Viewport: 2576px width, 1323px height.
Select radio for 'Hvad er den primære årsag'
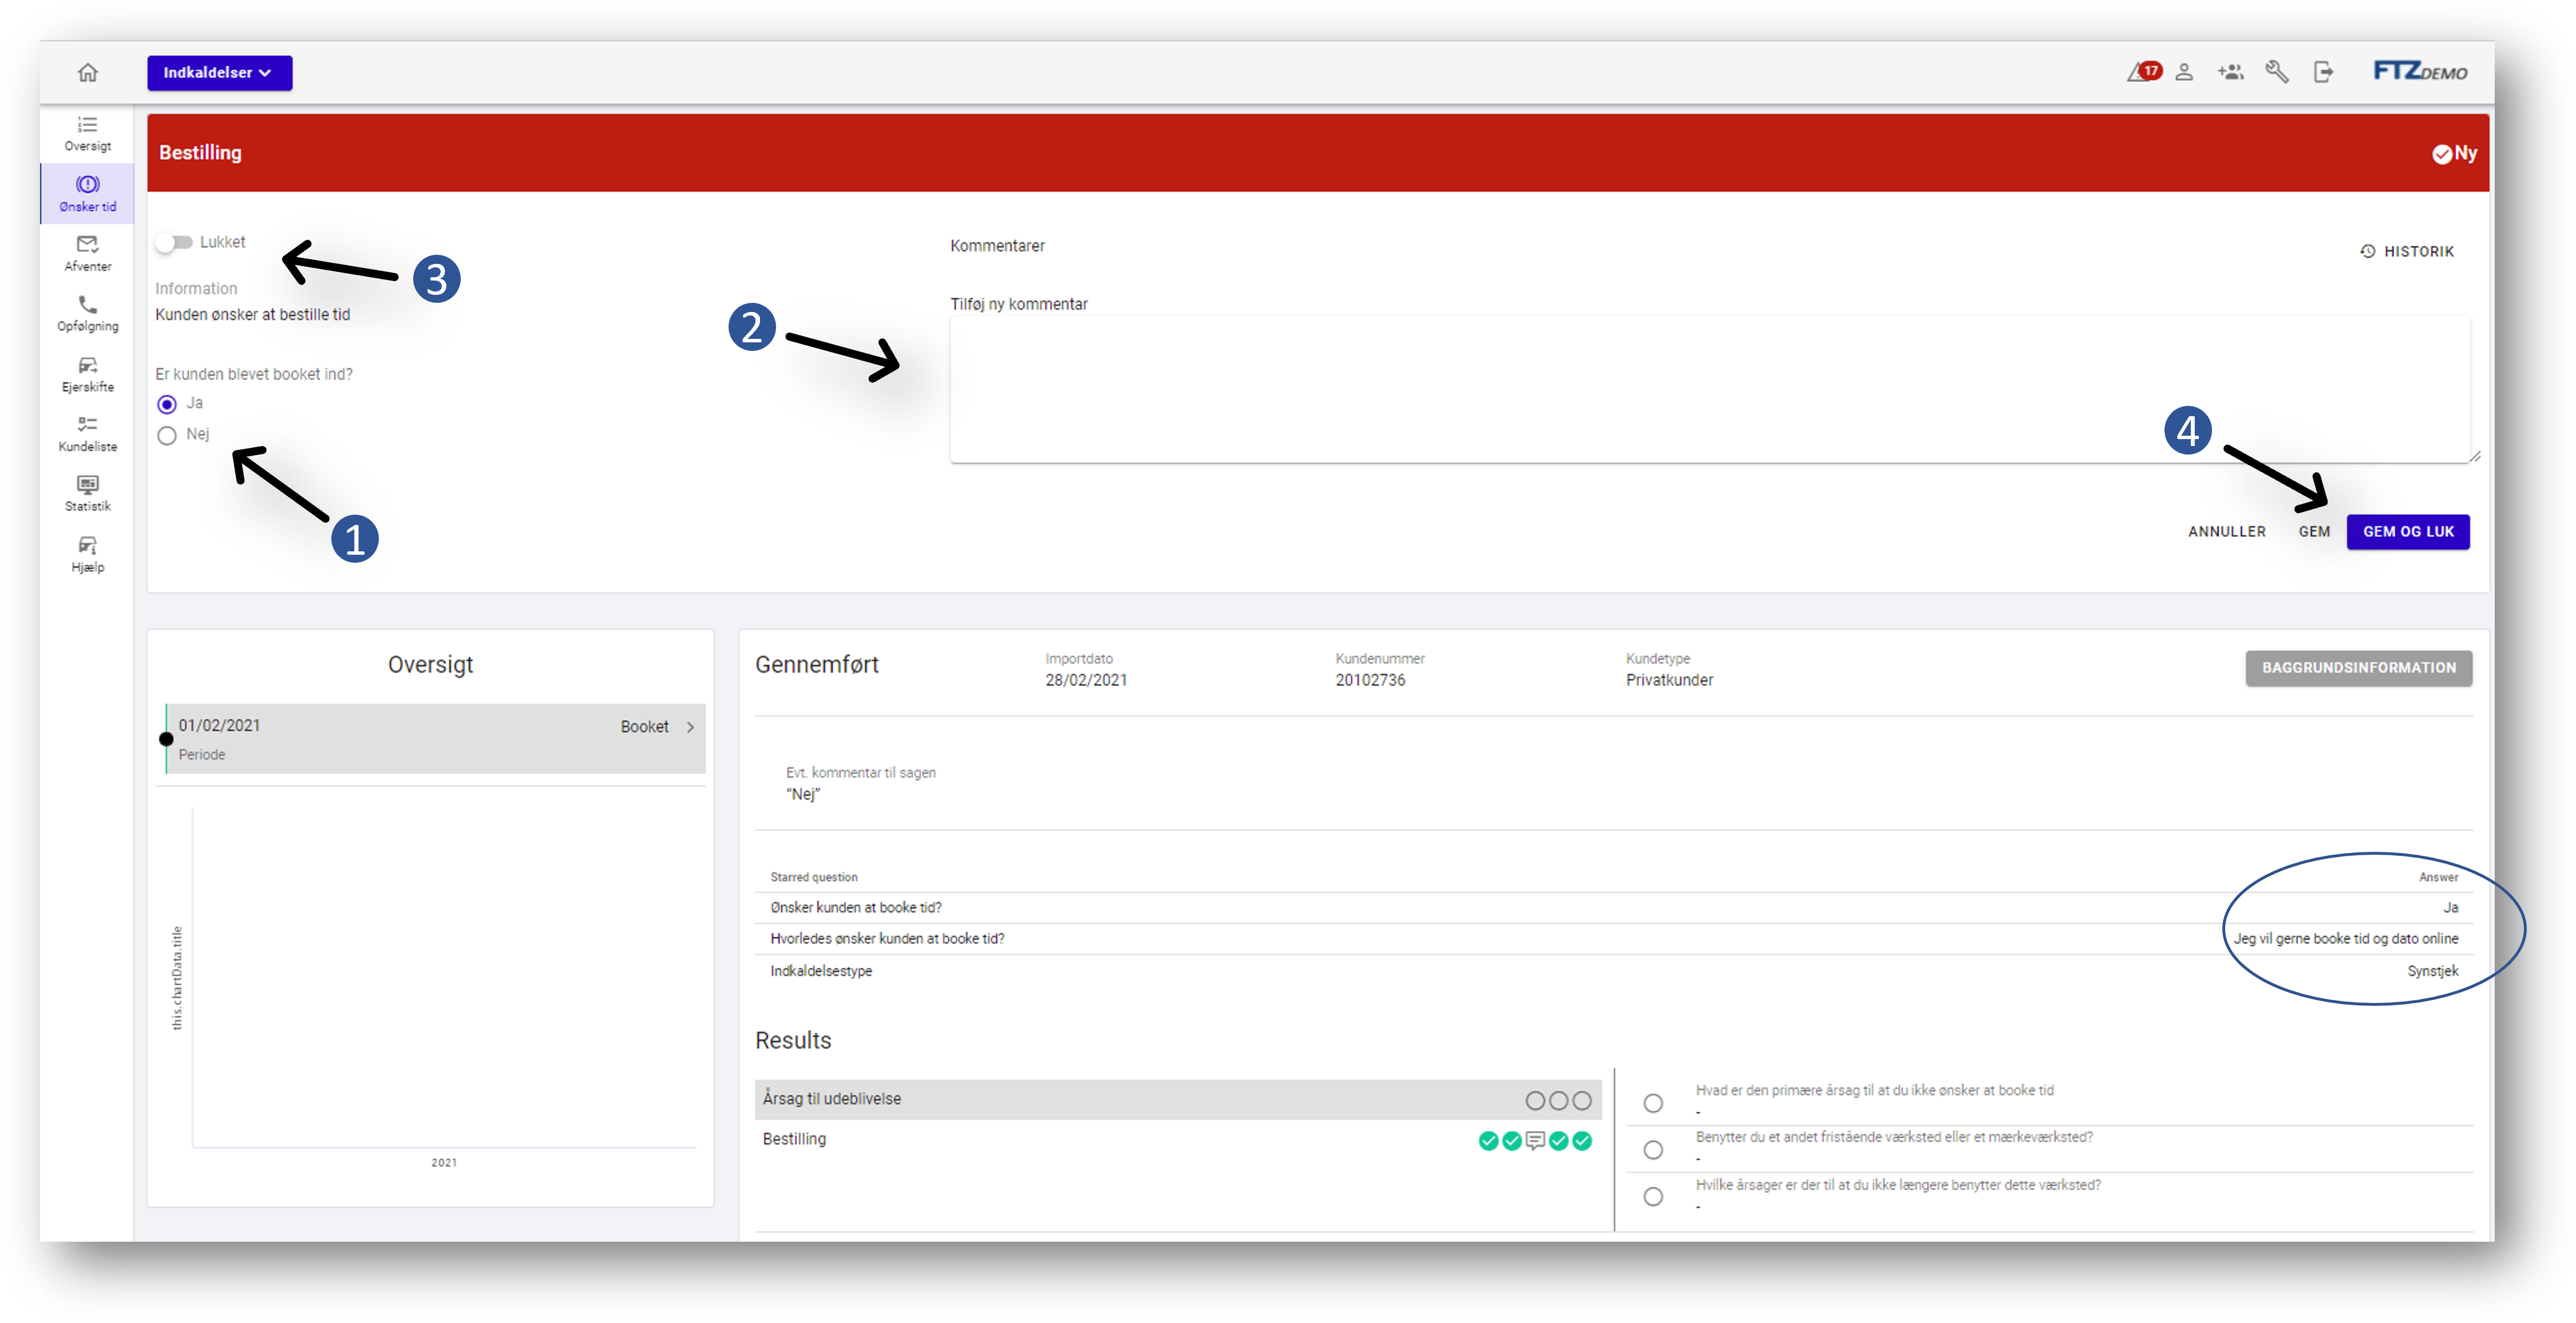1653,1102
